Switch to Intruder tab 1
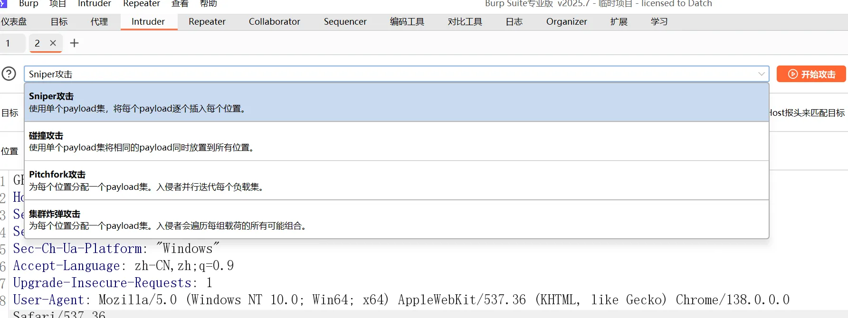This screenshot has width=848, height=318. click(x=8, y=43)
